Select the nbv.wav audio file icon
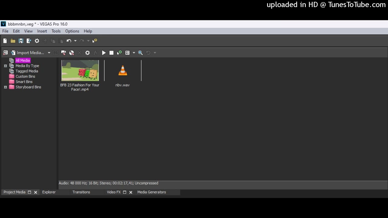Viewport: 388px width, 218px height. [x=123, y=71]
